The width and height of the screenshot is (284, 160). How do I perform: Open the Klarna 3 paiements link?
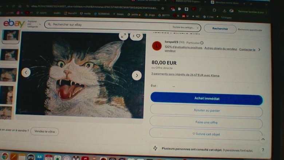point(185,75)
